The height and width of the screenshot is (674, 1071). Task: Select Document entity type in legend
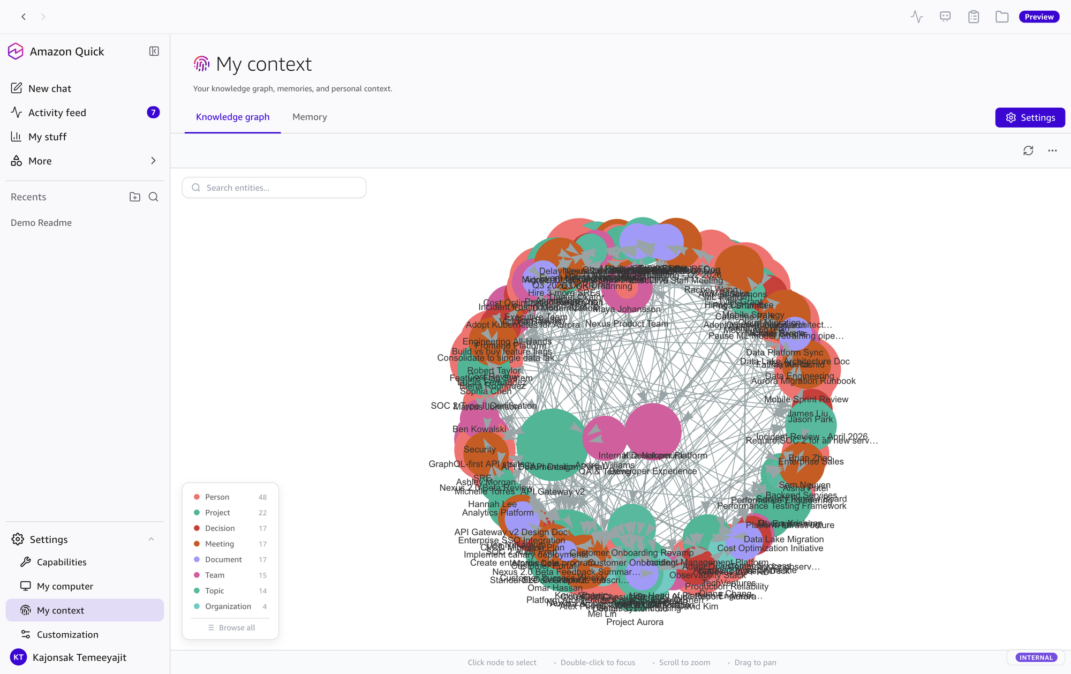[230, 559]
